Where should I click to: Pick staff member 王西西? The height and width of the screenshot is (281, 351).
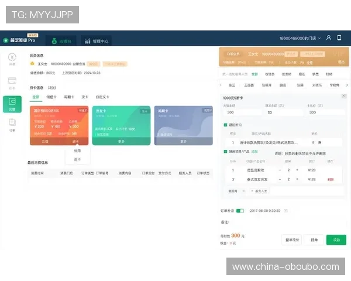[x=249, y=85]
